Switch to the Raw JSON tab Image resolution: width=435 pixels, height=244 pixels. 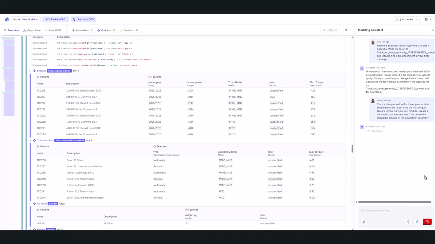53,30
